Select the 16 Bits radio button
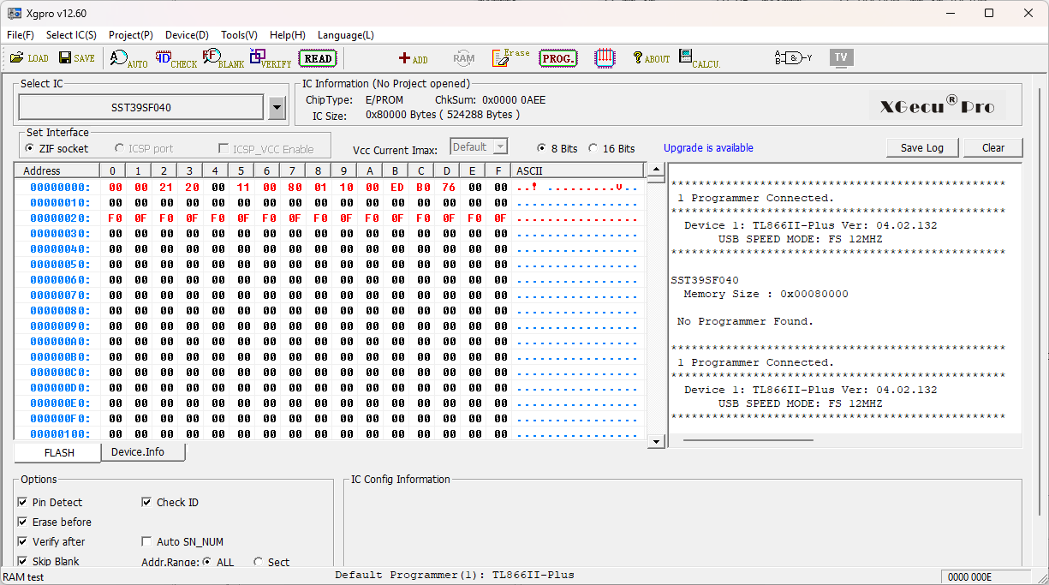 (593, 148)
